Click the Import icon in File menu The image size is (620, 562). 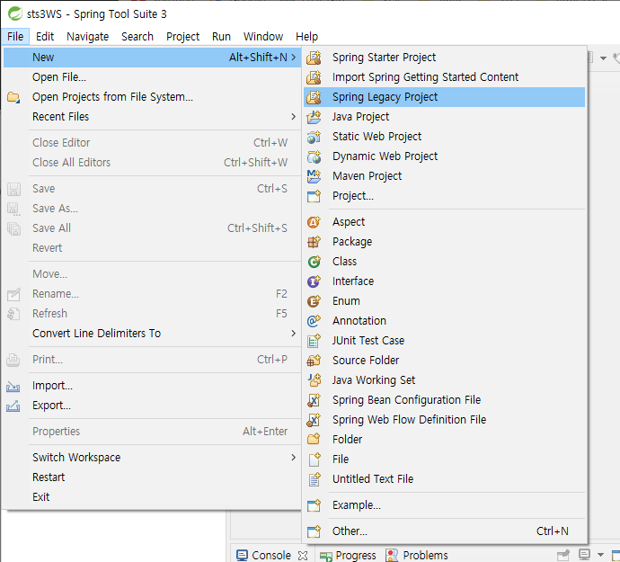(13, 387)
